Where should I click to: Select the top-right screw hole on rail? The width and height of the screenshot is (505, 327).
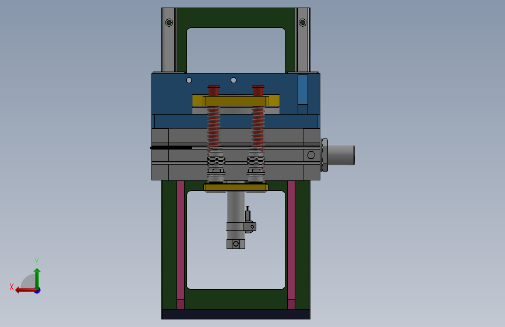[303, 23]
